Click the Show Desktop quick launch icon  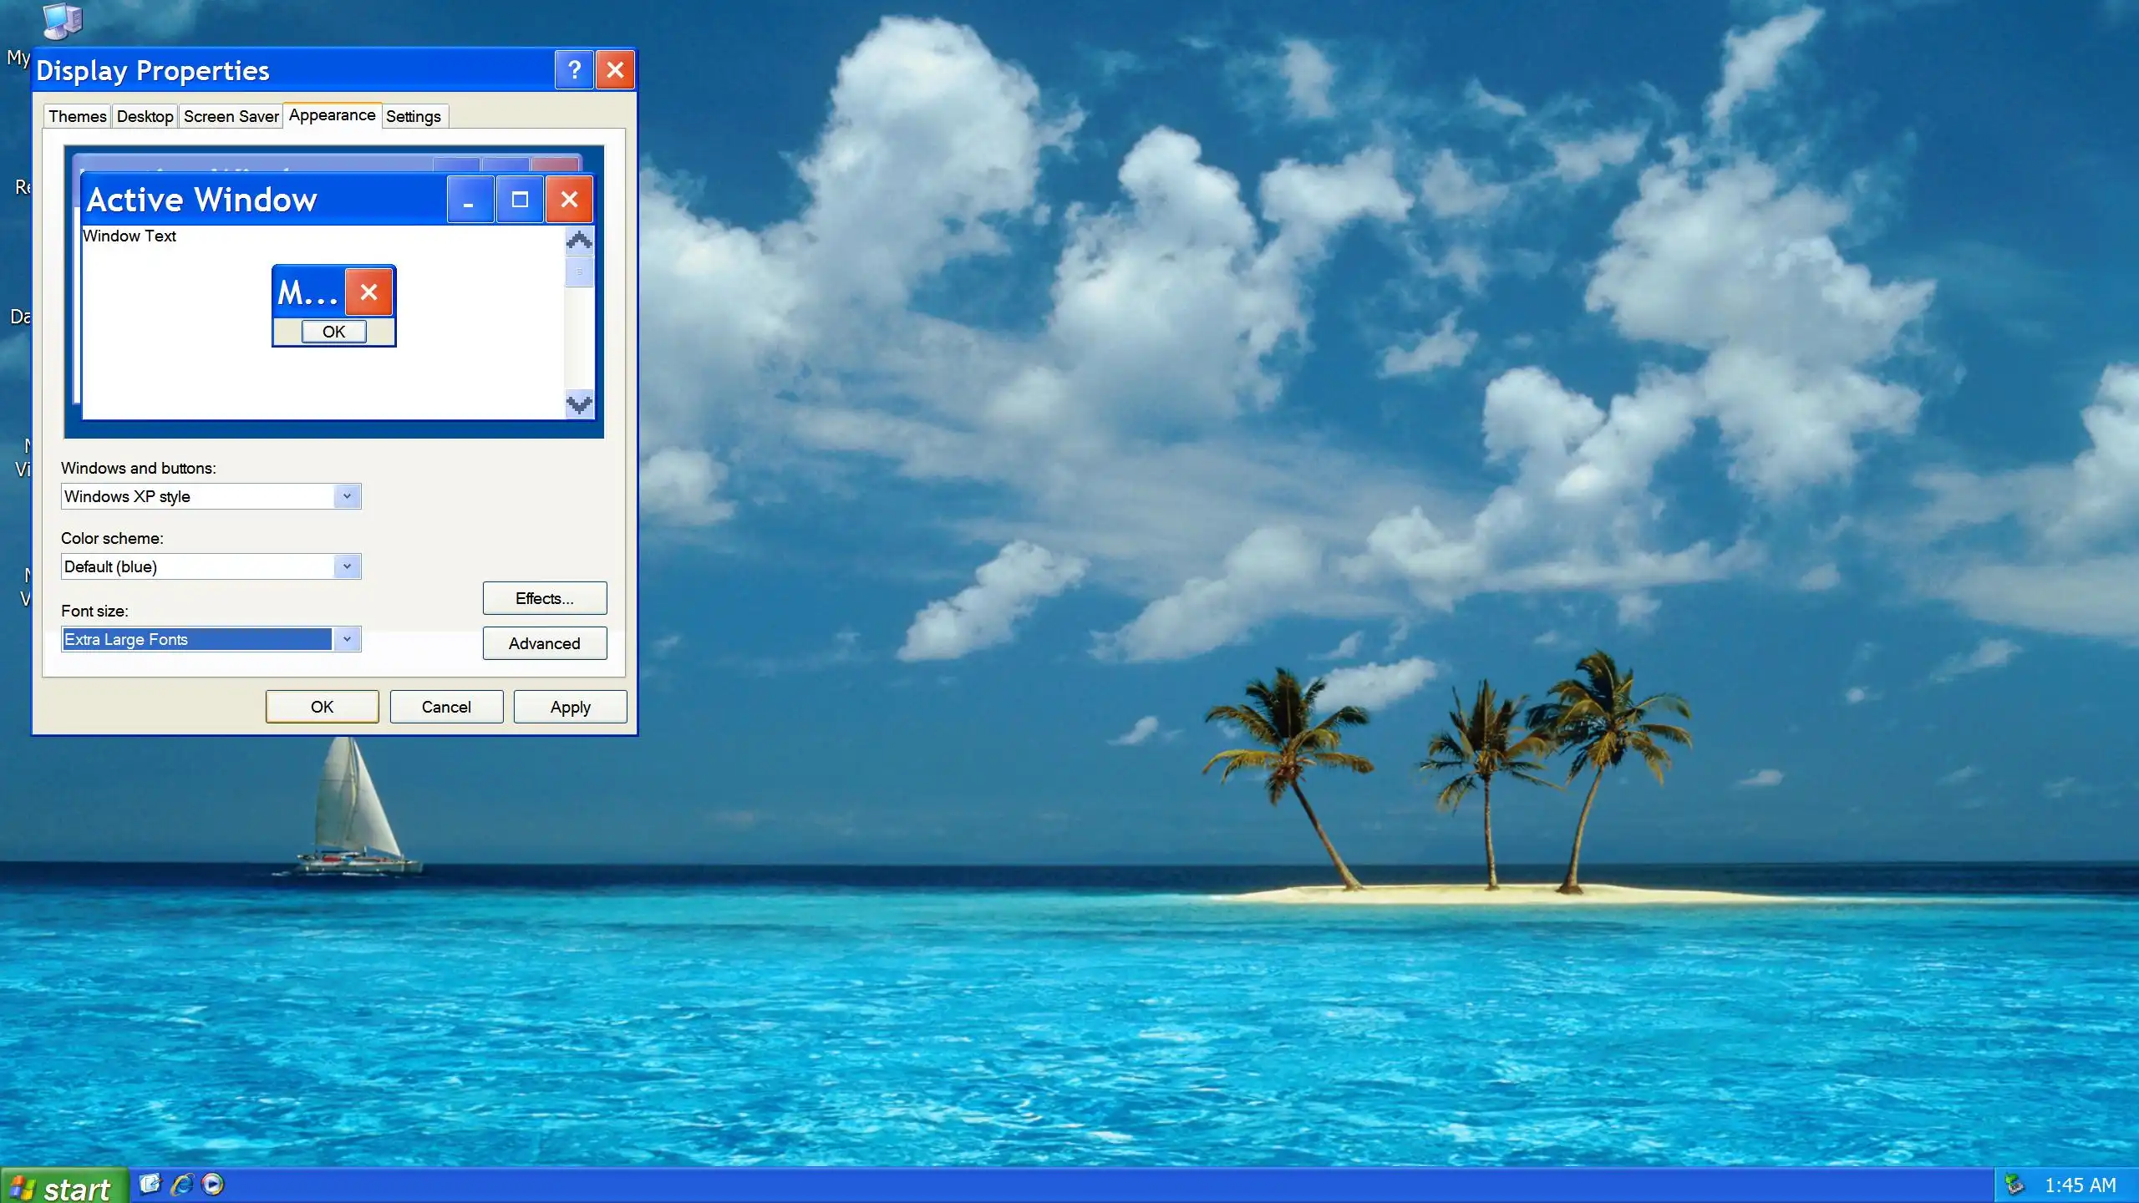[x=150, y=1184]
